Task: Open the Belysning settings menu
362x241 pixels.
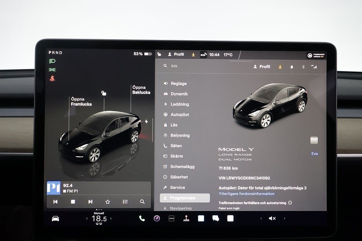Action: tap(177, 135)
